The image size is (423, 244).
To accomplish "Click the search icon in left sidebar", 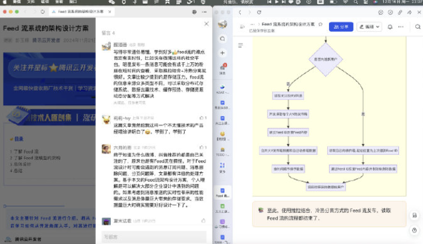I will 222,38.
